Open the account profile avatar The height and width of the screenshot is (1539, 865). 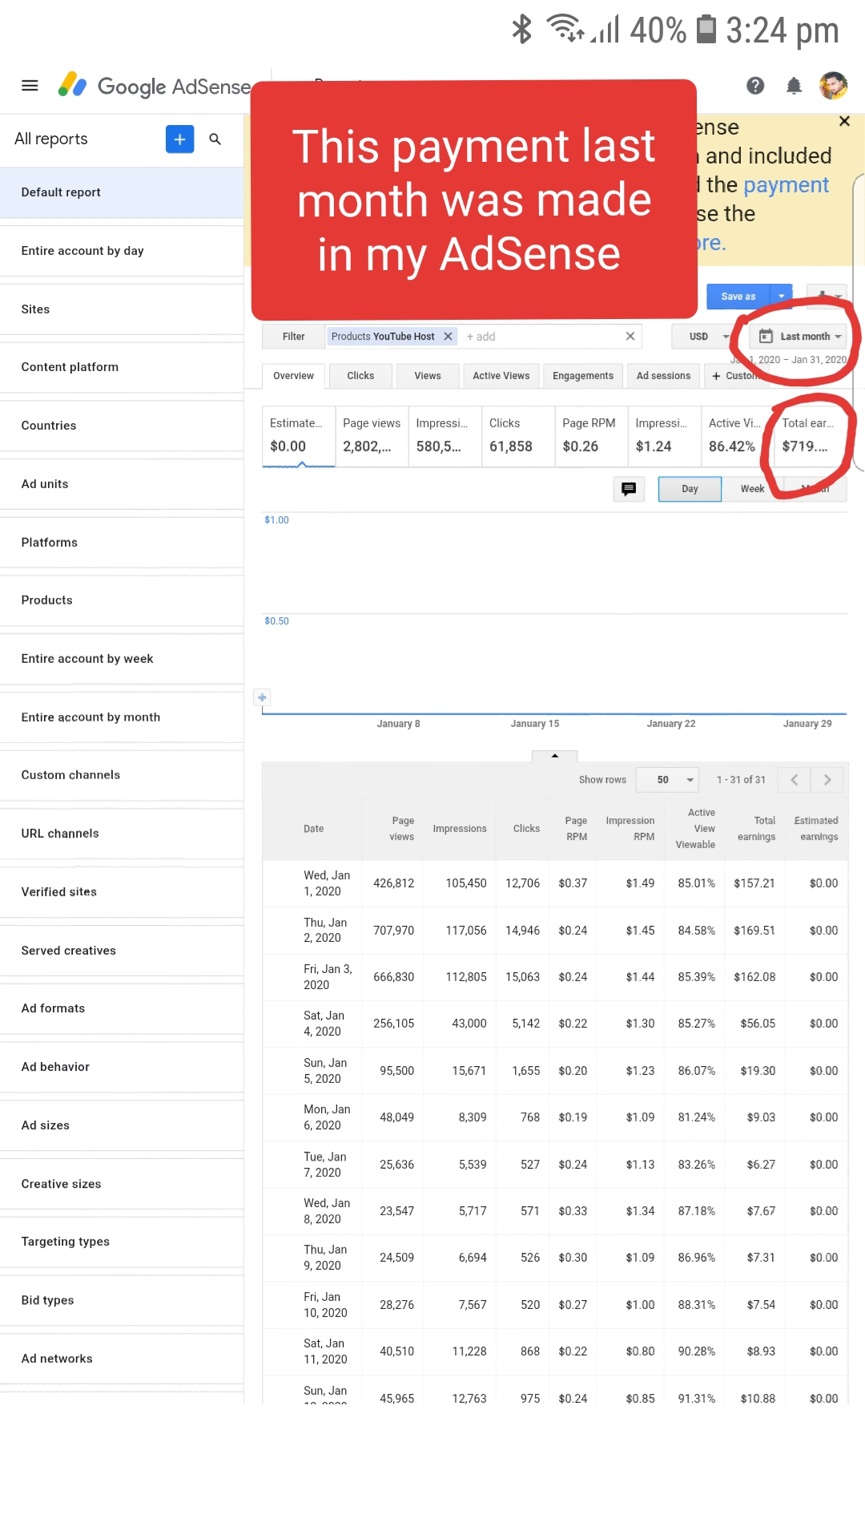833,86
